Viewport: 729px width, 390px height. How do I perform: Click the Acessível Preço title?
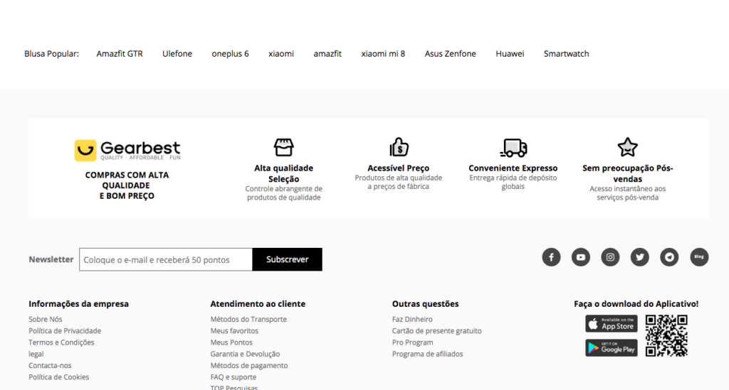pyautogui.click(x=399, y=168)
